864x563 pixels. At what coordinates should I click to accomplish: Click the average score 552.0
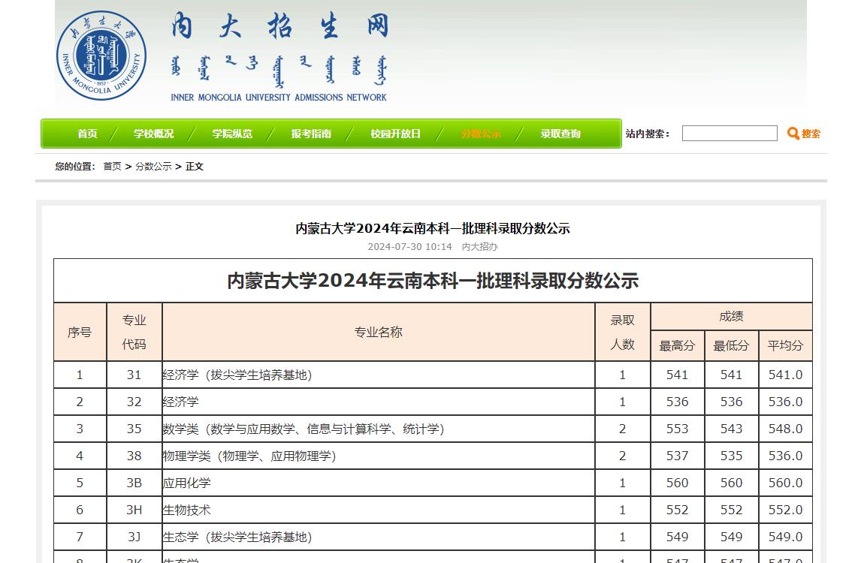785,510
